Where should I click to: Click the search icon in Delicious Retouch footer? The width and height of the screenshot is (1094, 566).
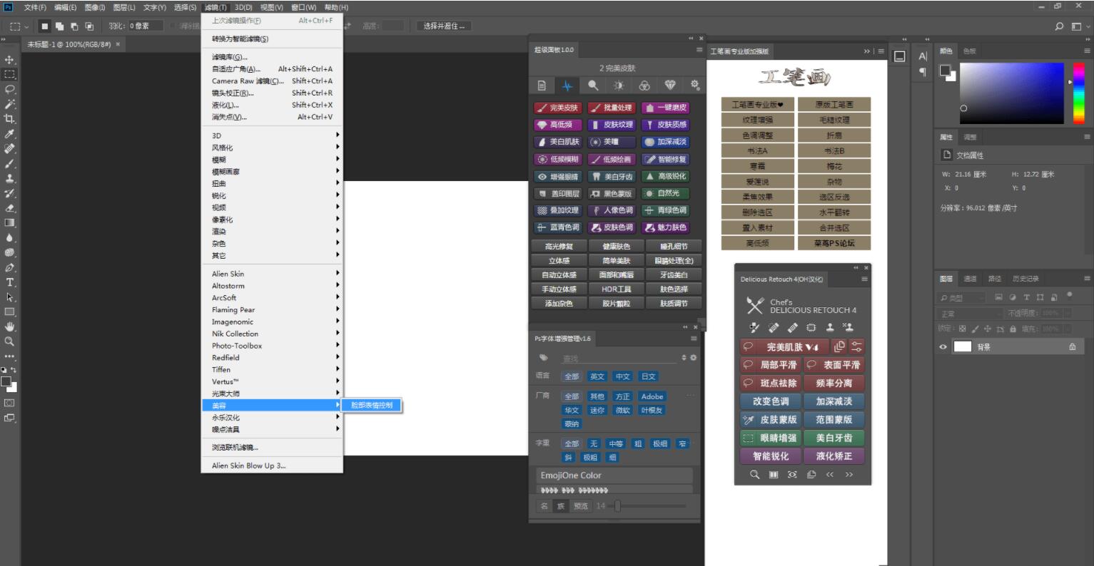click(755, 475)
